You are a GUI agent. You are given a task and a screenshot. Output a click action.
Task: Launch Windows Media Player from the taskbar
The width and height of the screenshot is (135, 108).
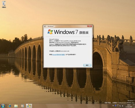(x=22, y=106)
